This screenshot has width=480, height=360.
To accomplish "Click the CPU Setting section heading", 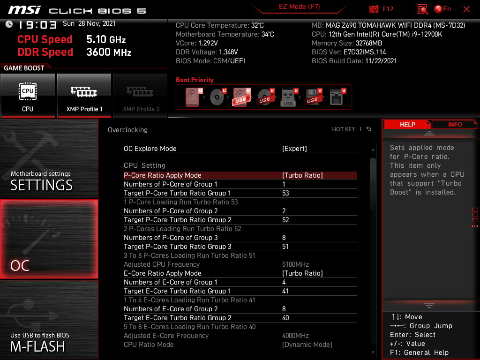I will tap(144, 165).
